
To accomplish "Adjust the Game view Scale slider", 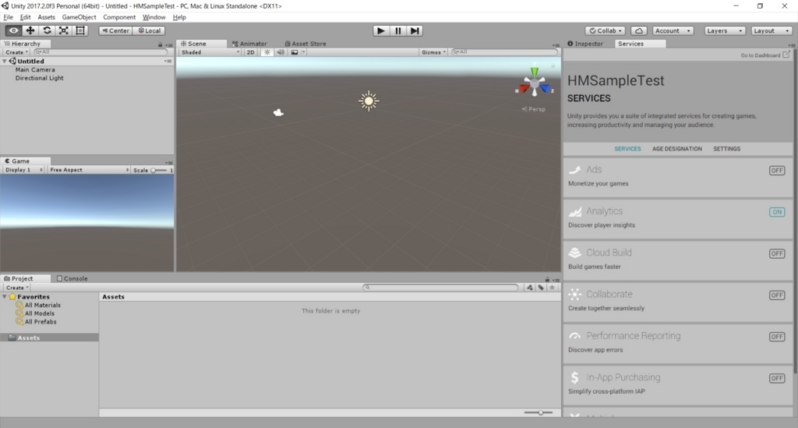I will click(158, 171).
